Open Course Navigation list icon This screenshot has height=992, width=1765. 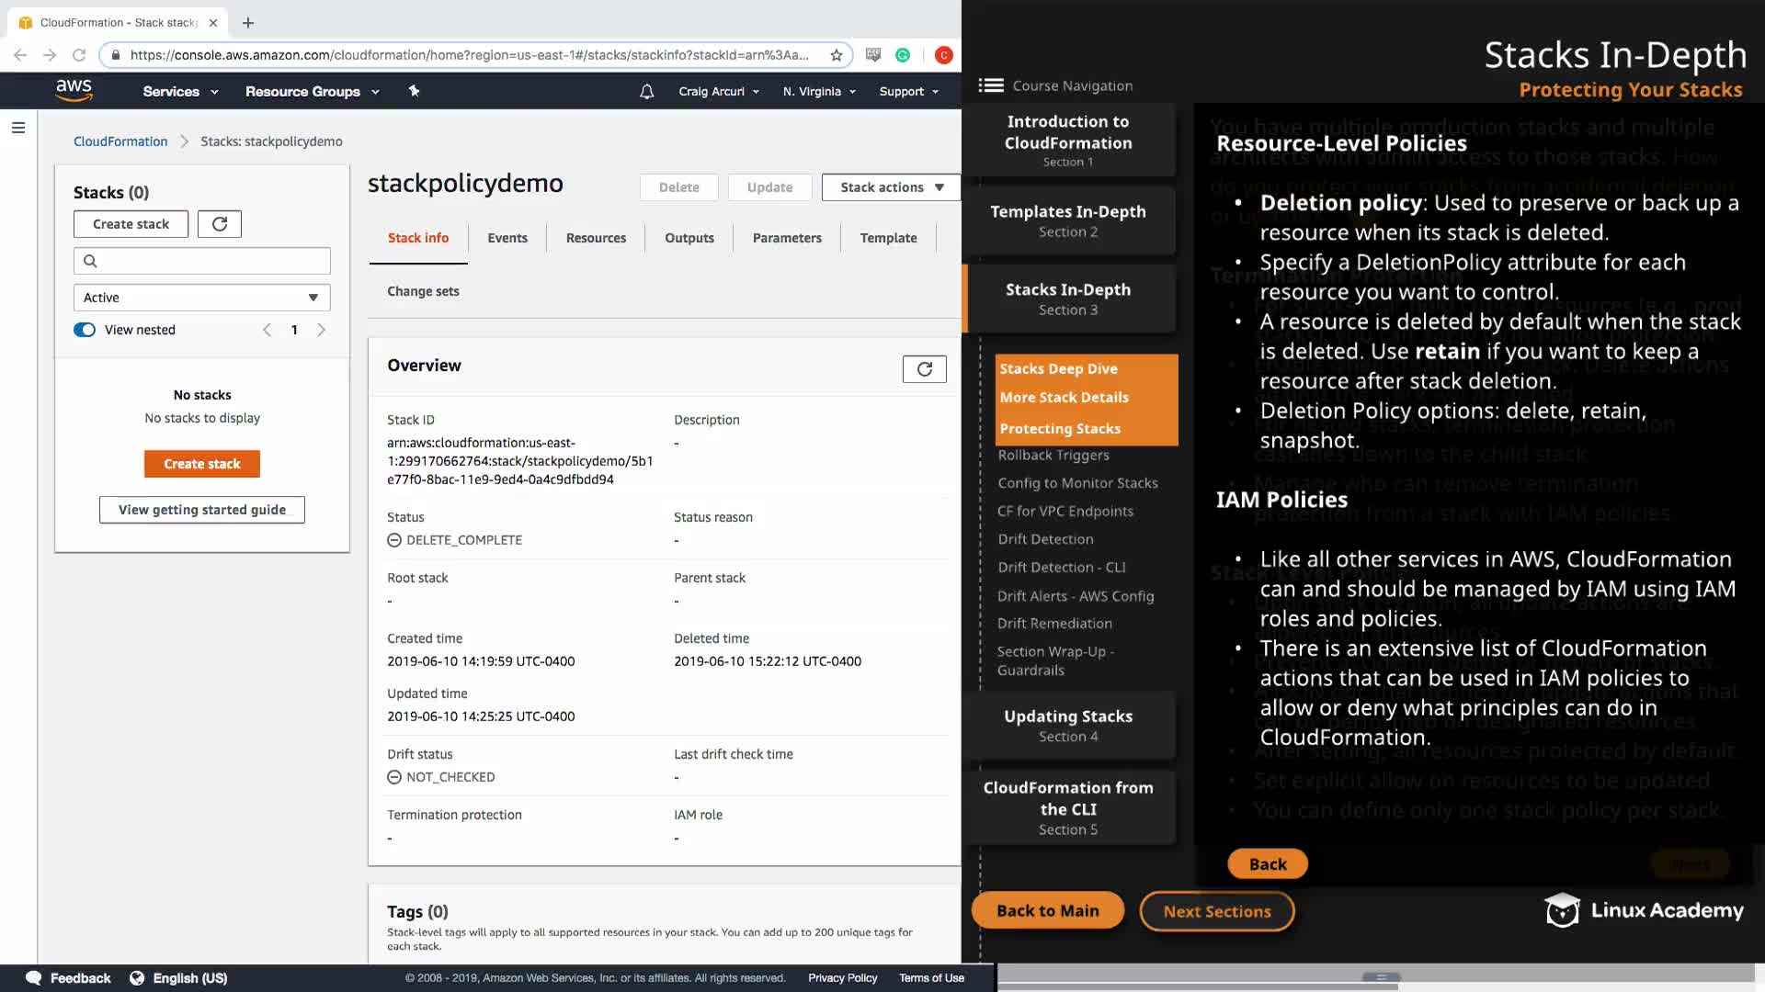pyautogui.click(x=990, y=85)
